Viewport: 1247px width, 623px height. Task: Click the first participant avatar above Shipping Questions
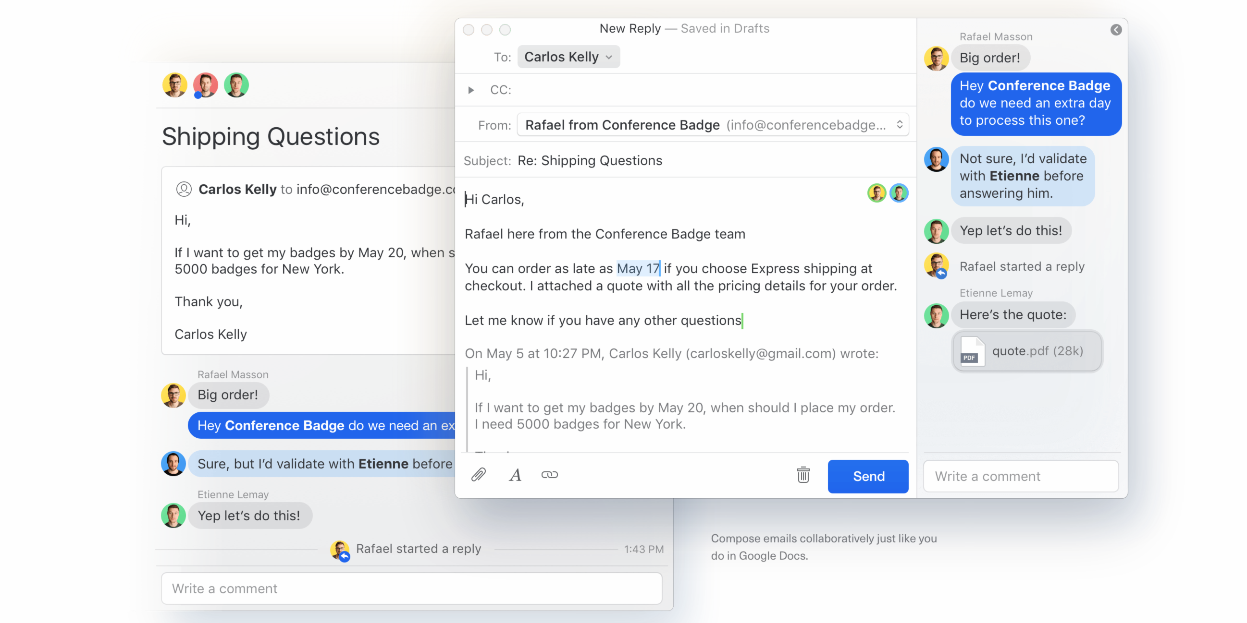pos(175,85)
